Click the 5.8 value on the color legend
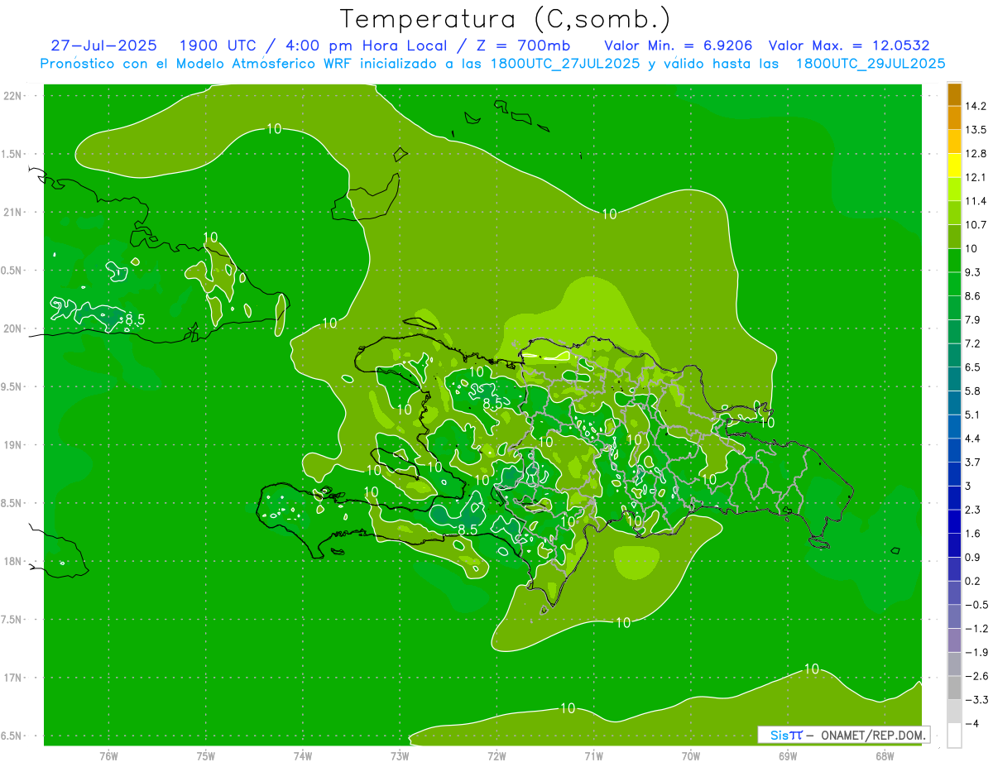This screenshot has height=767, width=993. point(974,391)
